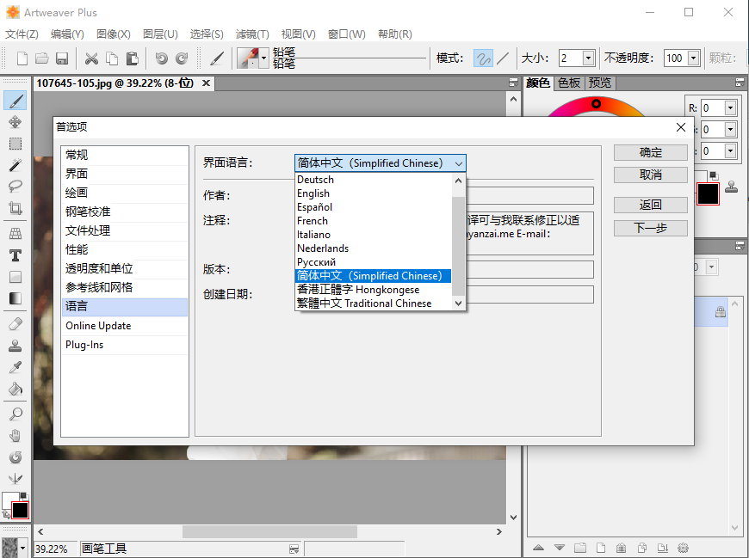749x558 pixels.
Task: Switch to the 色板 tab
Action: (569, 83)
